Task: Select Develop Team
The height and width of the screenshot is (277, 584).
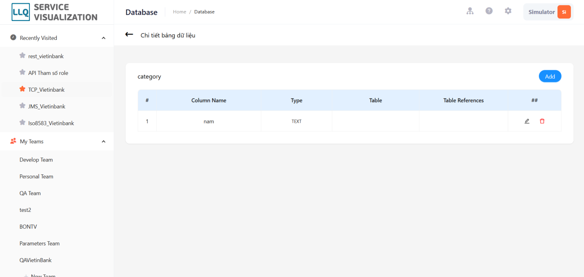Action: click(x=36, y=160)
